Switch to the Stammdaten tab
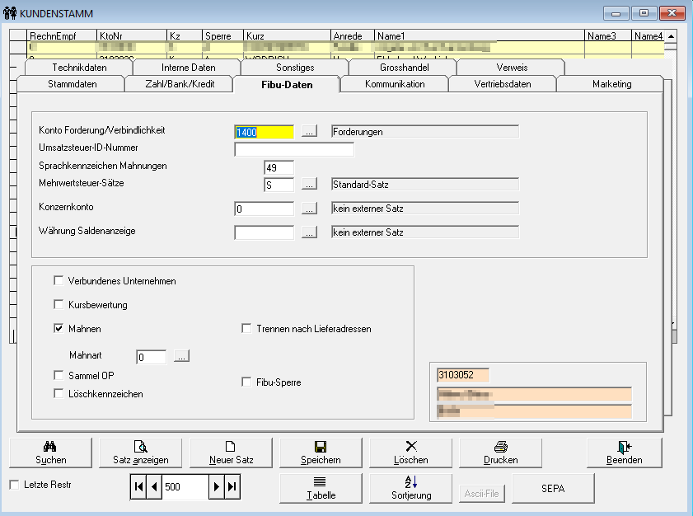 click(72, 84)
